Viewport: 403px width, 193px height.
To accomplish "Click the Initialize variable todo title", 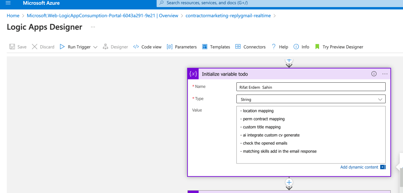I will tap(225, 74).
